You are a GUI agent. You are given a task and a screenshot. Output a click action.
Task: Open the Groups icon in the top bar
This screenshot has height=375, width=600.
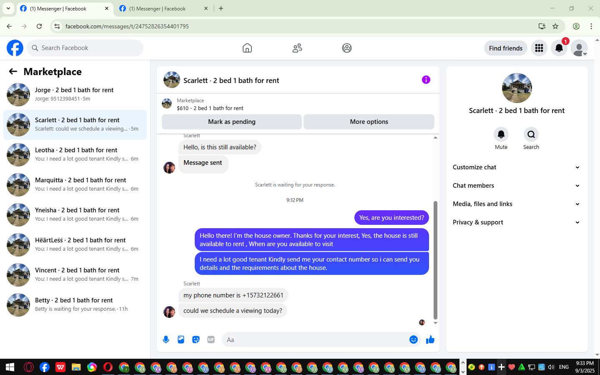pyautogui.click(x=347, y=48)
